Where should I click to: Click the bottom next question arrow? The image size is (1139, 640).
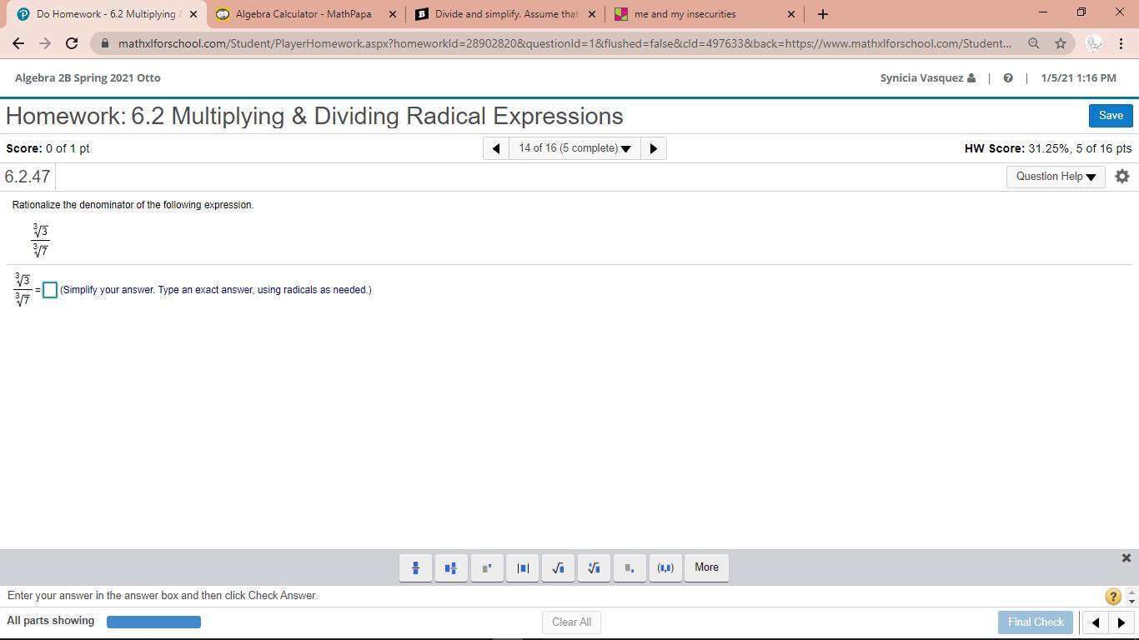(x=1121, y=622)
